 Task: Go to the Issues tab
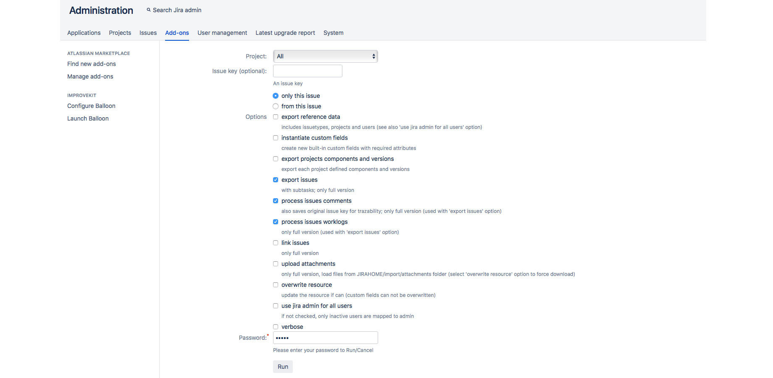point(148,33)
